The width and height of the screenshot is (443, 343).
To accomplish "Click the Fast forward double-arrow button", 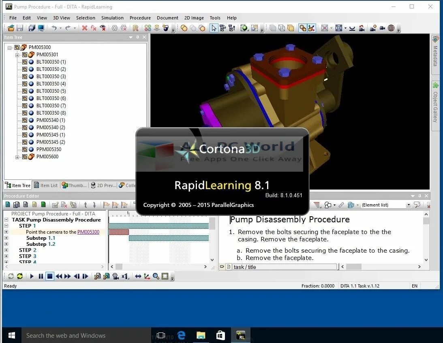I will (68, 276).
